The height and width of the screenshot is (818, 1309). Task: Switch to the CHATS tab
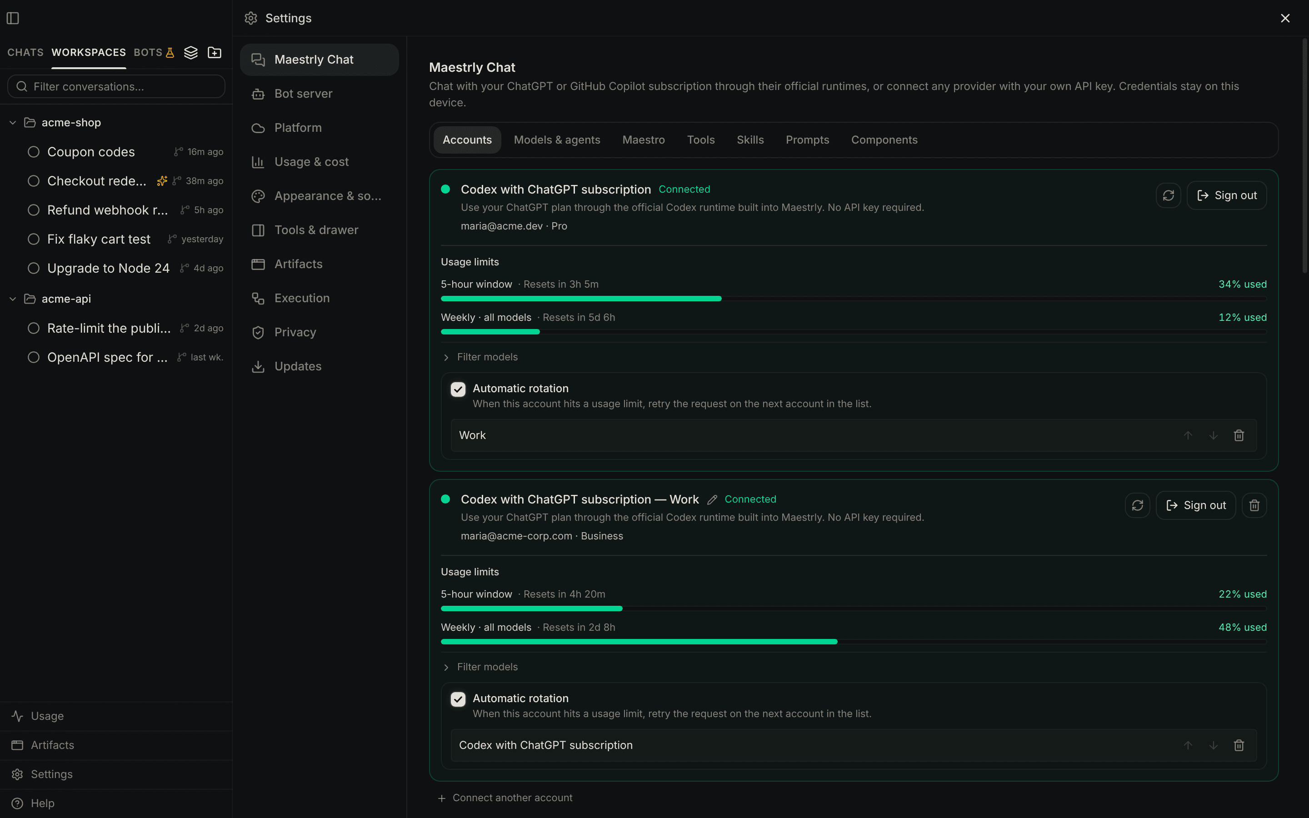point(25,52)
